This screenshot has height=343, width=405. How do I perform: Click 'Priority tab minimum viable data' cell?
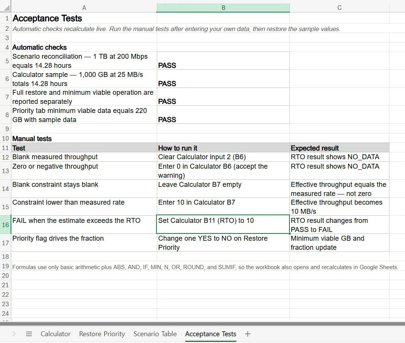point(84,115)
